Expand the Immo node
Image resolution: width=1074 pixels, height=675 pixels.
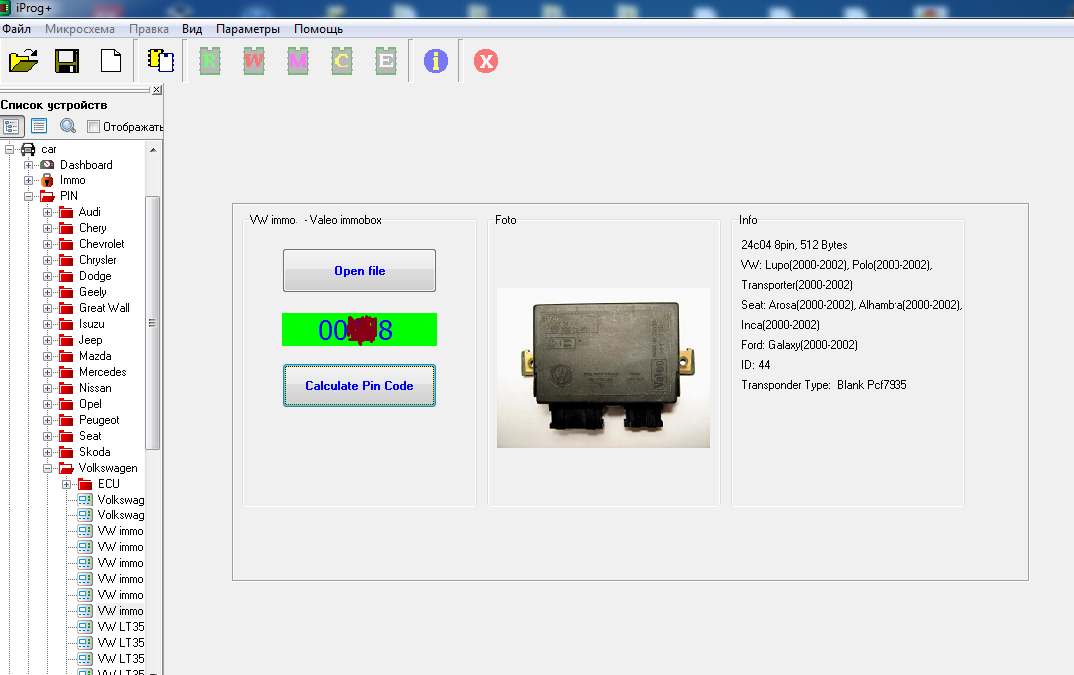pyautogui.click(x=28, y=180)
